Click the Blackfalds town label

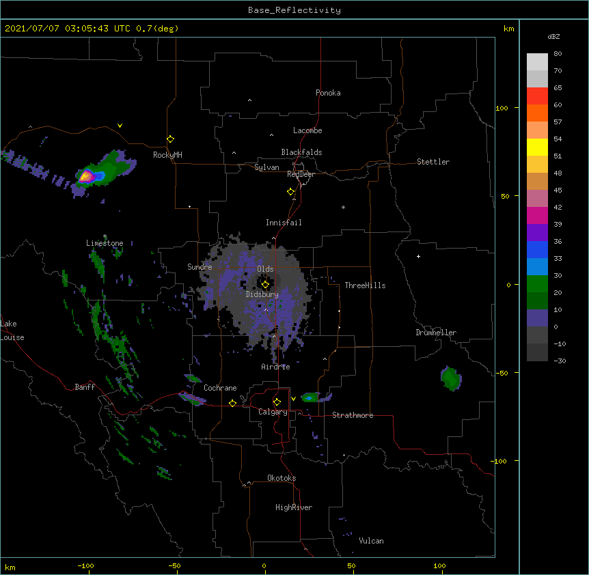[x=301, y=152]
